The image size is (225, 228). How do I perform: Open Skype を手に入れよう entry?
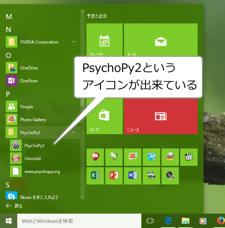click(39, 197)
